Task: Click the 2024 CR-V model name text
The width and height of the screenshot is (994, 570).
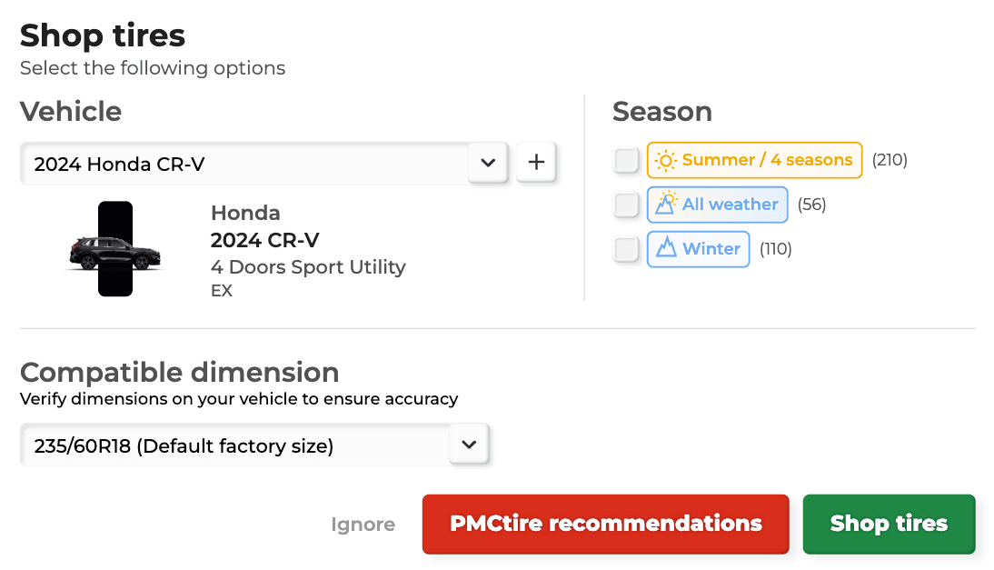Action: (264, 240)
